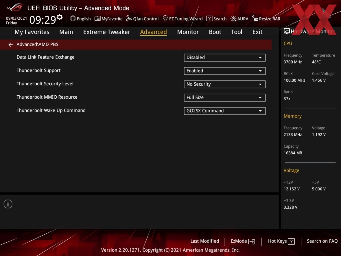Image resolution: width=341 pixels, height=256 pixels.
Task: Click CPU frequency value 3700 MHz
Action: (293, 62)
